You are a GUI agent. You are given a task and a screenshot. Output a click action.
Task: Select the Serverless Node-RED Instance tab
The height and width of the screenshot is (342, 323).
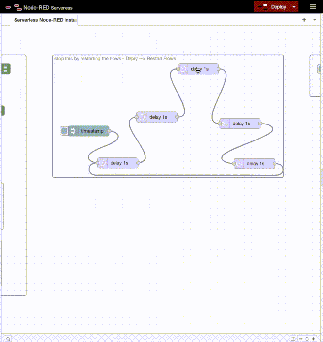click(45, 20)
